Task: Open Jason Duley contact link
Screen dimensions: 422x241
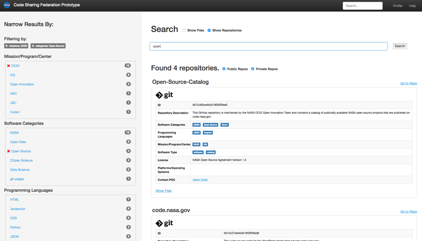Action: [200, 180]
